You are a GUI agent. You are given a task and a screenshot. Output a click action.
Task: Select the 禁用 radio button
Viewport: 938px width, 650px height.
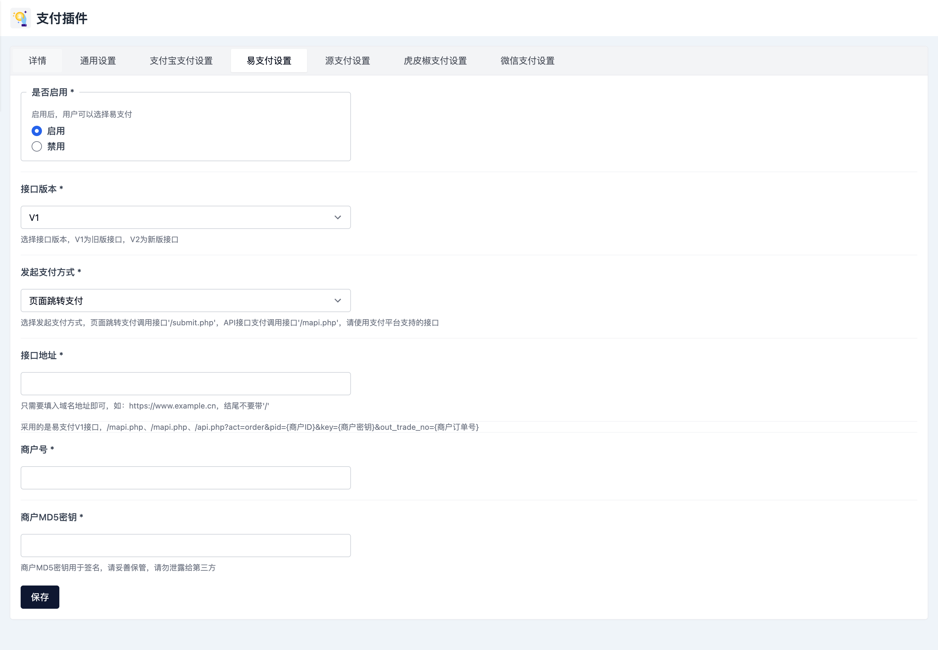point(37,146)
